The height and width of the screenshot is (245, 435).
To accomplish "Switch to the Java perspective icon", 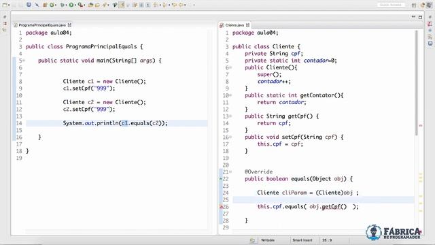I will pyautogui.click(x=423, y=5).
